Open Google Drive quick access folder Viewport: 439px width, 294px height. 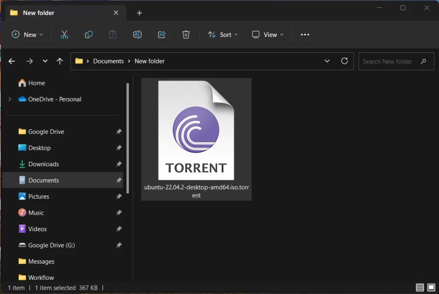[x=46, y=132]
